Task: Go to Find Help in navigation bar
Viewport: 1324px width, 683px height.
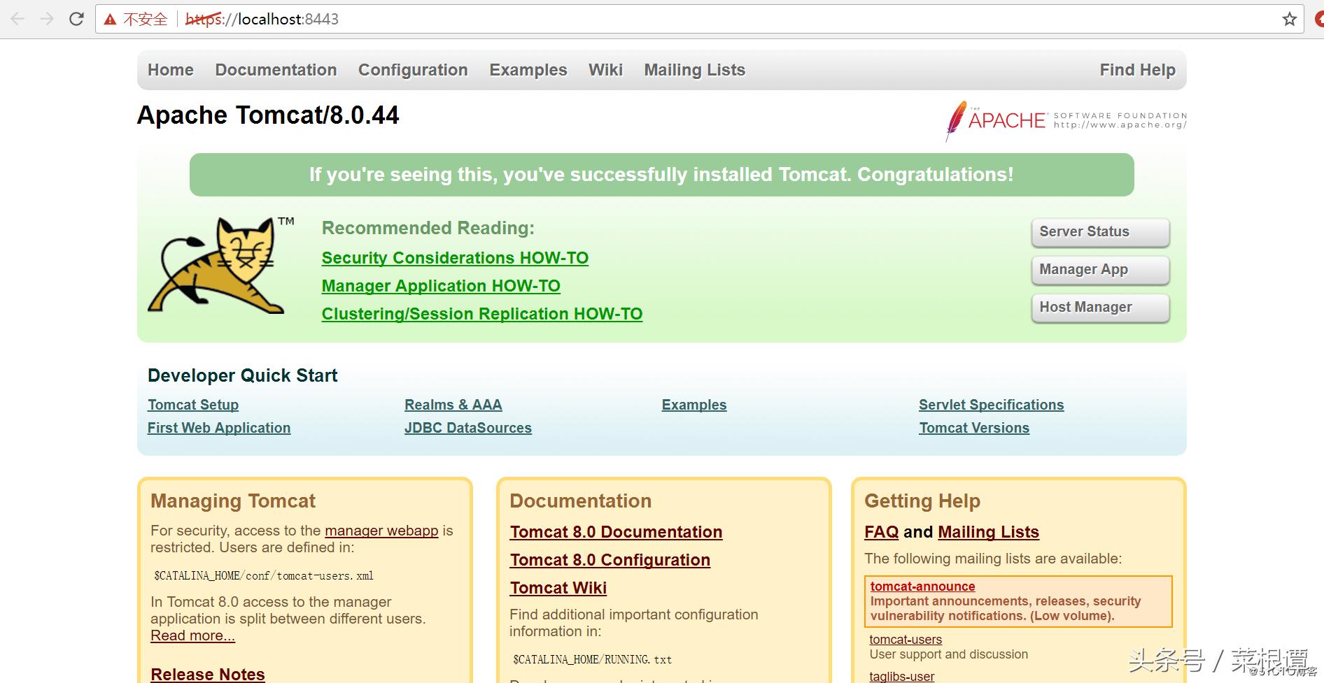Action: (x=1137, y=70)
